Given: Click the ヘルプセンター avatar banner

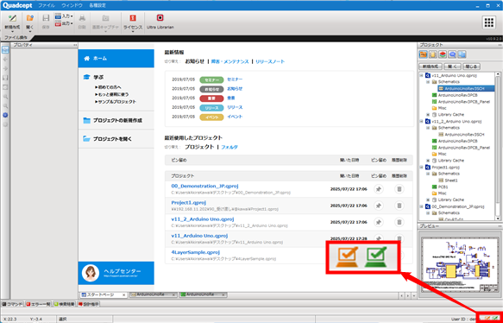Looking at the screenshot, I should pos(116,273).
